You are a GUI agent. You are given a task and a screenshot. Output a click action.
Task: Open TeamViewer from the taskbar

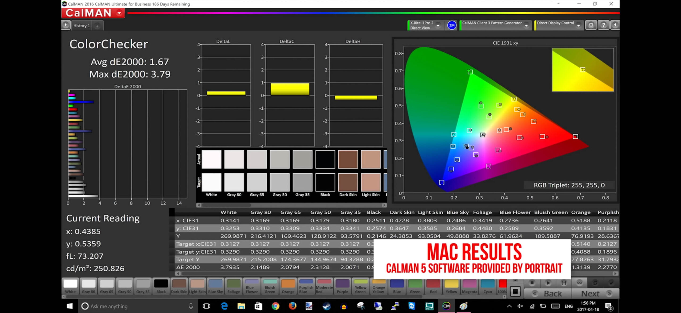coord(412,306)
